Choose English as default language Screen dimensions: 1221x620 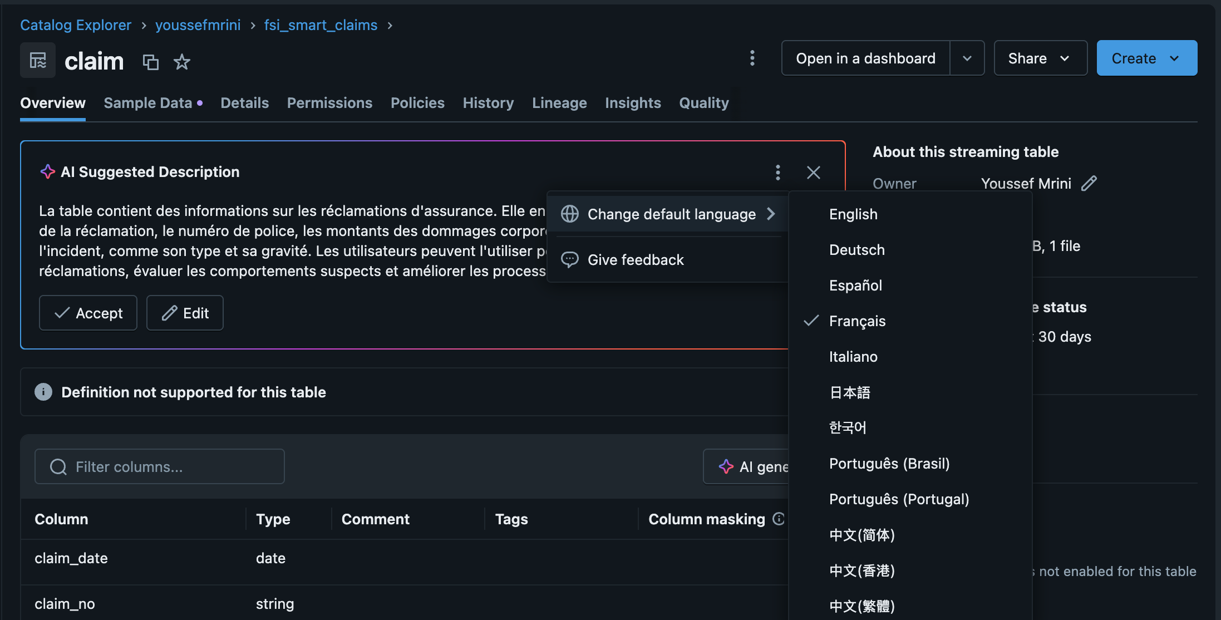tap(910, 214)
